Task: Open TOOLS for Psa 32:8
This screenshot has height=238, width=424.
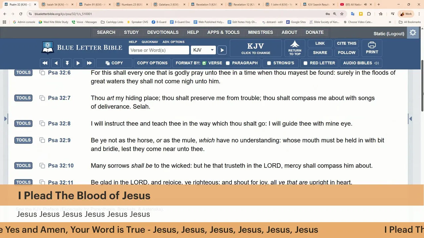Action: point(23,123)
